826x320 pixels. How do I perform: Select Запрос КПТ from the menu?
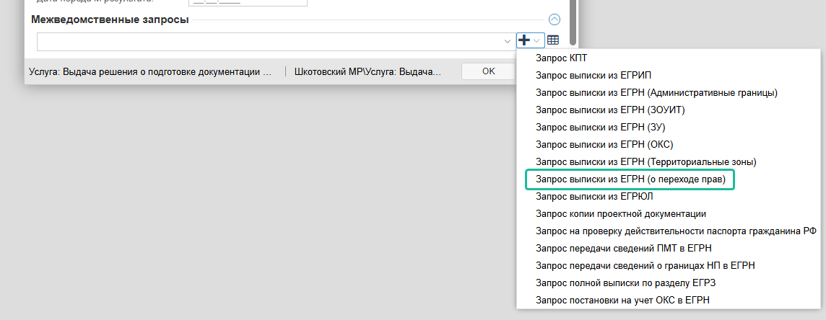click(x=566, y=58)
